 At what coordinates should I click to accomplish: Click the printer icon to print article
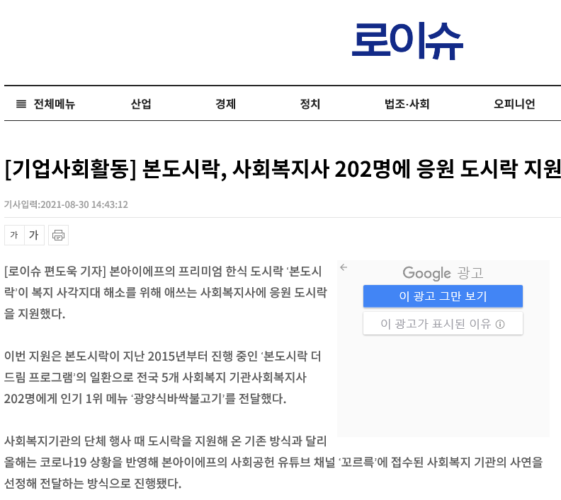(x=58, y=235)
